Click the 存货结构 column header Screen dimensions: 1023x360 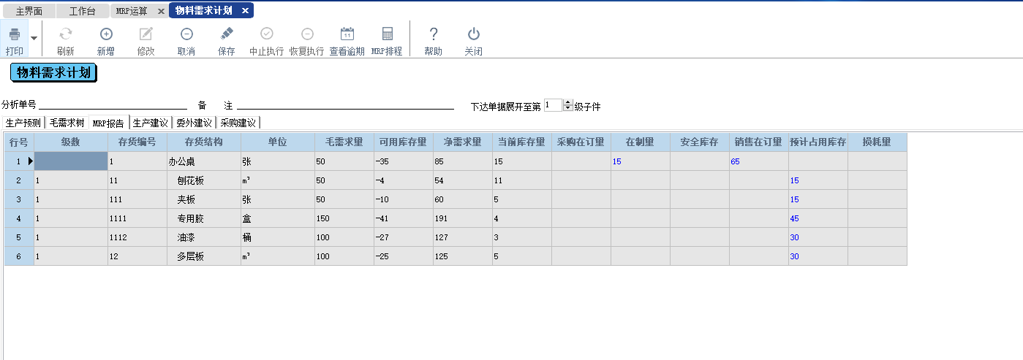pyautogui.click(x=204, y=142)
